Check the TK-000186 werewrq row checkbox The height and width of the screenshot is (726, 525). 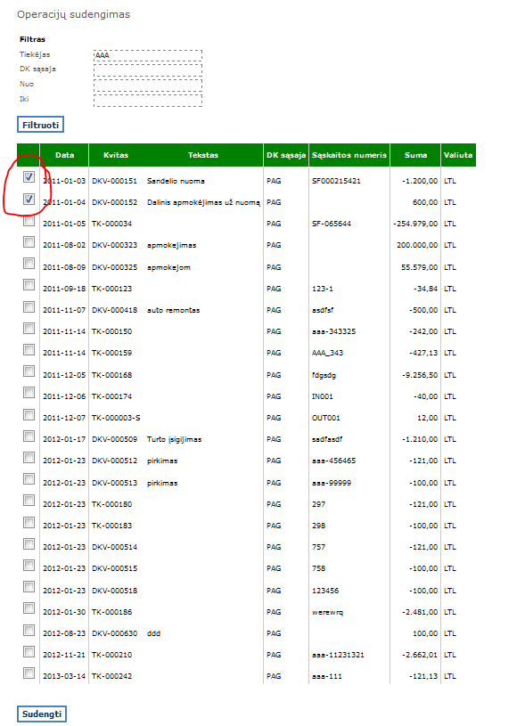pyautogui.click(x=29, y=608)
